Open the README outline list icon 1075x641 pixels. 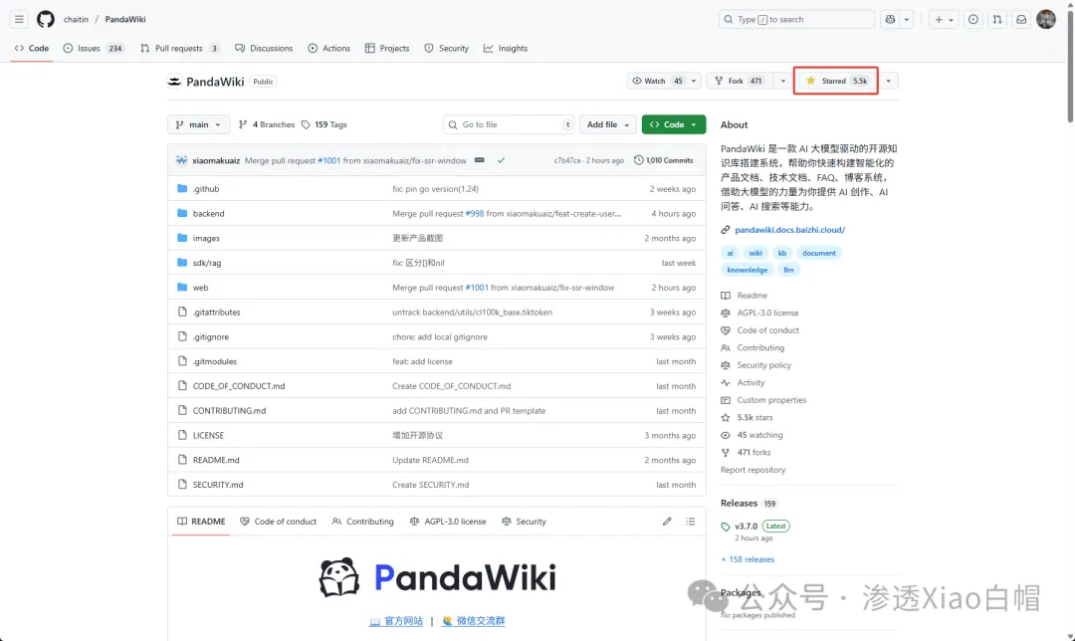tap(691, 522)
